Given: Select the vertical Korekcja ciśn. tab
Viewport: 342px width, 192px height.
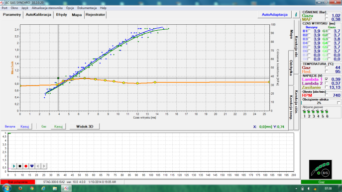Looking at the screenshot, I should tap(296, 102).
